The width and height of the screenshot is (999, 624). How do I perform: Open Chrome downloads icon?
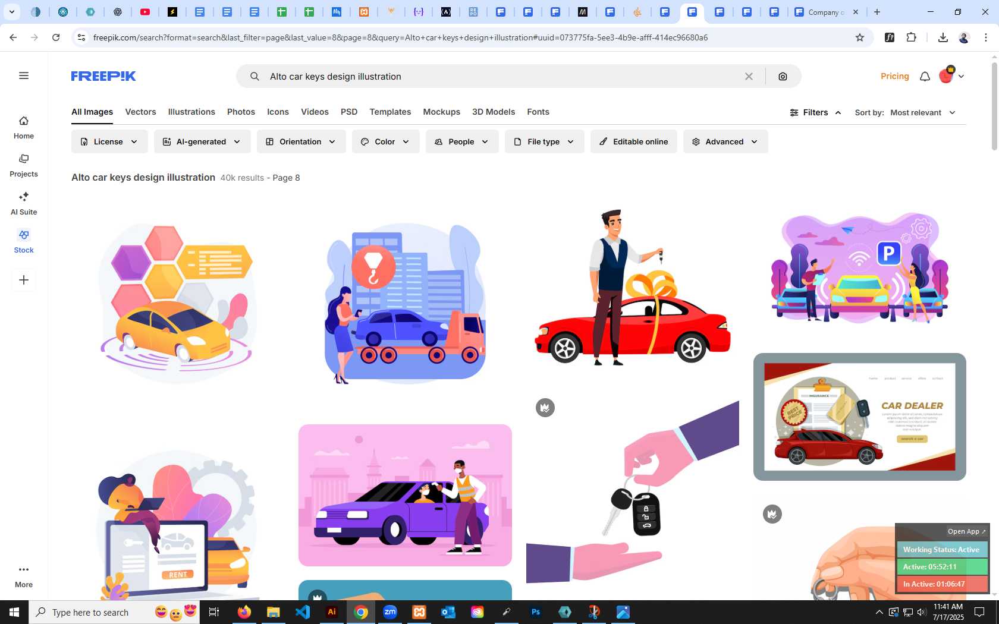(x=943, y=37)
